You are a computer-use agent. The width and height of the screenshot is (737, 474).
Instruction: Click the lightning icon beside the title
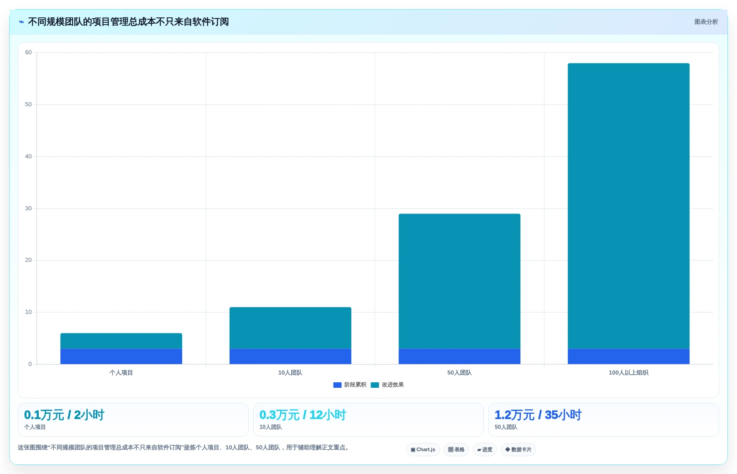click(21, 22)
